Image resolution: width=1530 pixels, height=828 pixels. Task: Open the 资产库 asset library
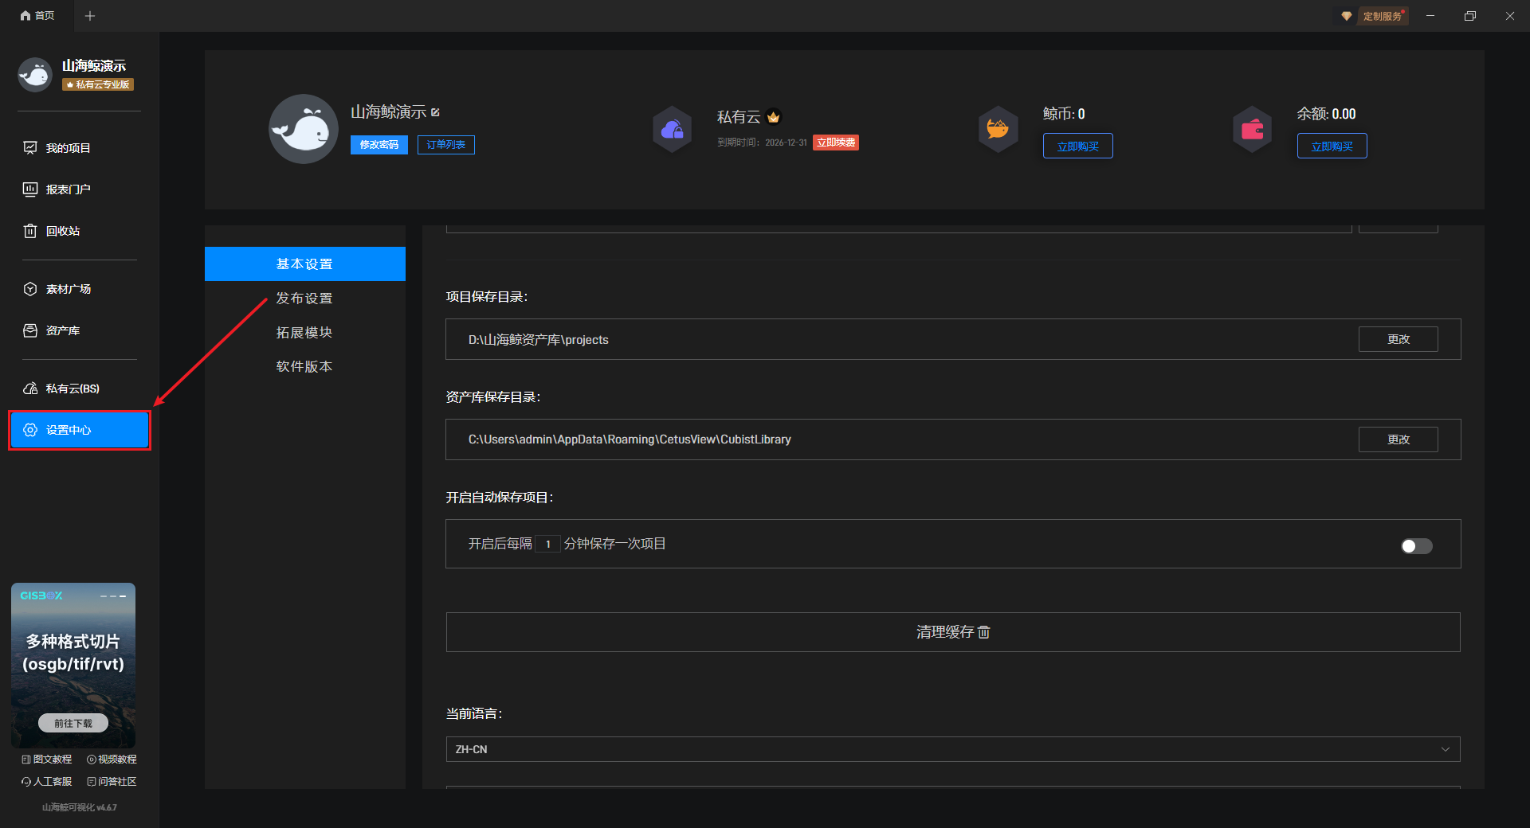(x=62, y=330)
